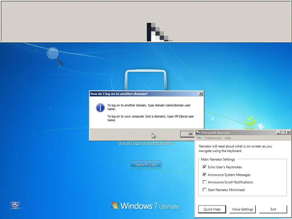This screenshot has height=219, width=292.
Task: Open Narrator Voice Settings
Action: click(242, 209)
